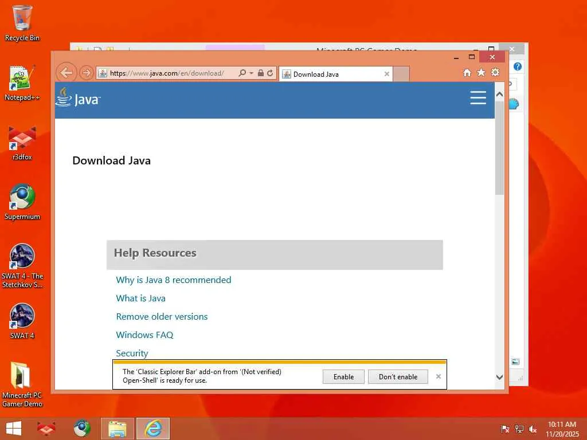Enable the Classic Explorer Bar add-on
The height and width of the screenshot is (440, 587).
tap(343, 377)
